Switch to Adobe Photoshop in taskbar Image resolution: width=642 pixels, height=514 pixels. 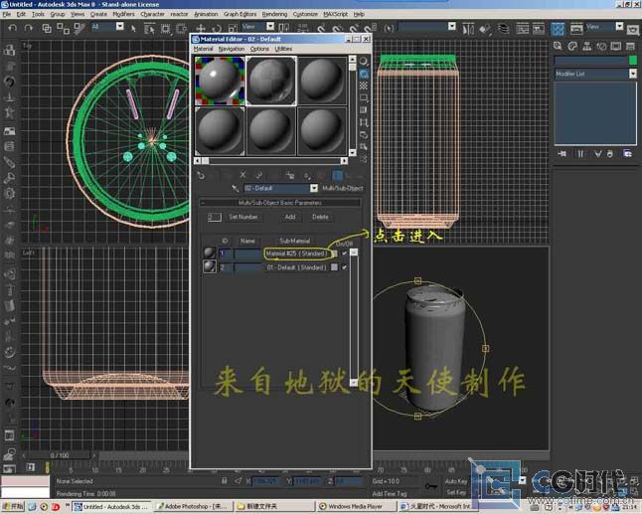(194, 507)
